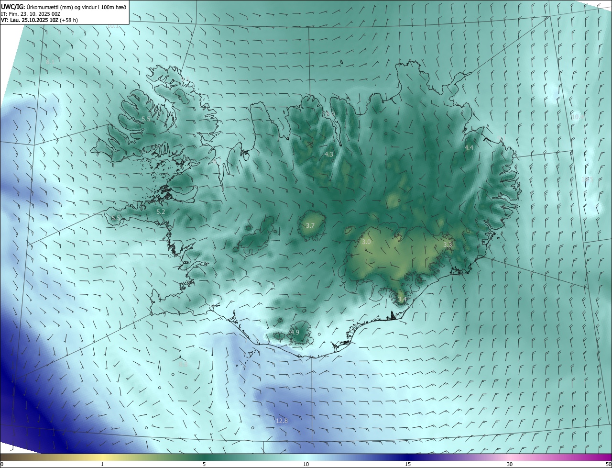Click the colorbar tick label 15

[408, 464]
